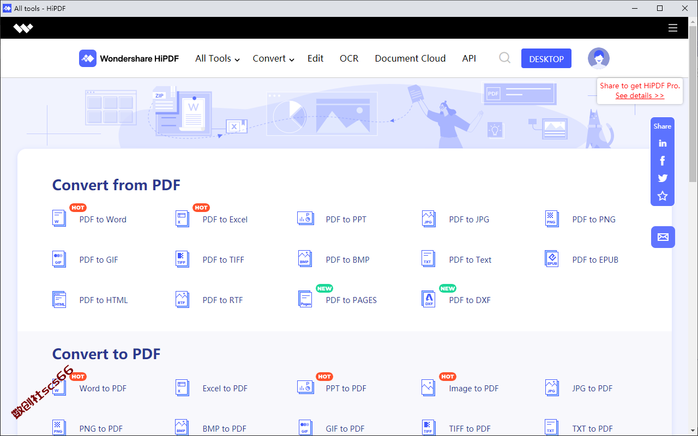Bookmark the page with star icon
This screenshot has width=698, height=436.
pyautogui.click(x=663, y=196)
